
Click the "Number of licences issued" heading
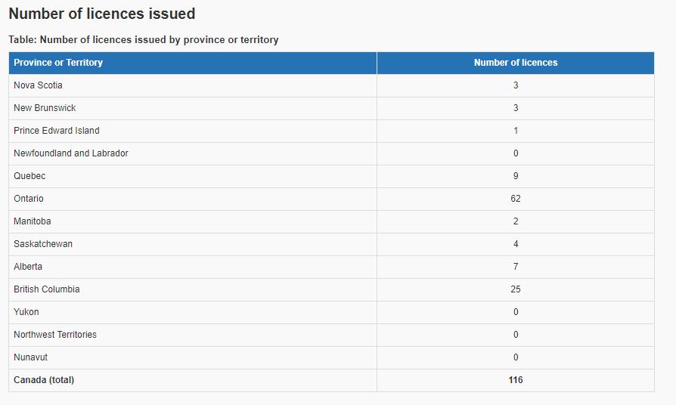click(x=102, y=14)
